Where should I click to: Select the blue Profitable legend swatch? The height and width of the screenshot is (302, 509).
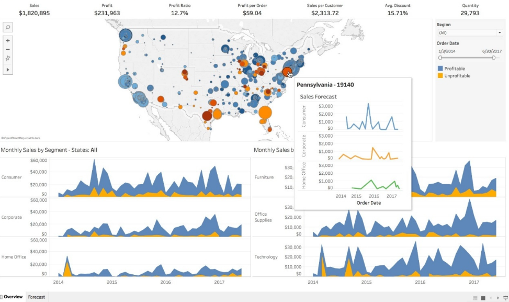tap(440, 69)
